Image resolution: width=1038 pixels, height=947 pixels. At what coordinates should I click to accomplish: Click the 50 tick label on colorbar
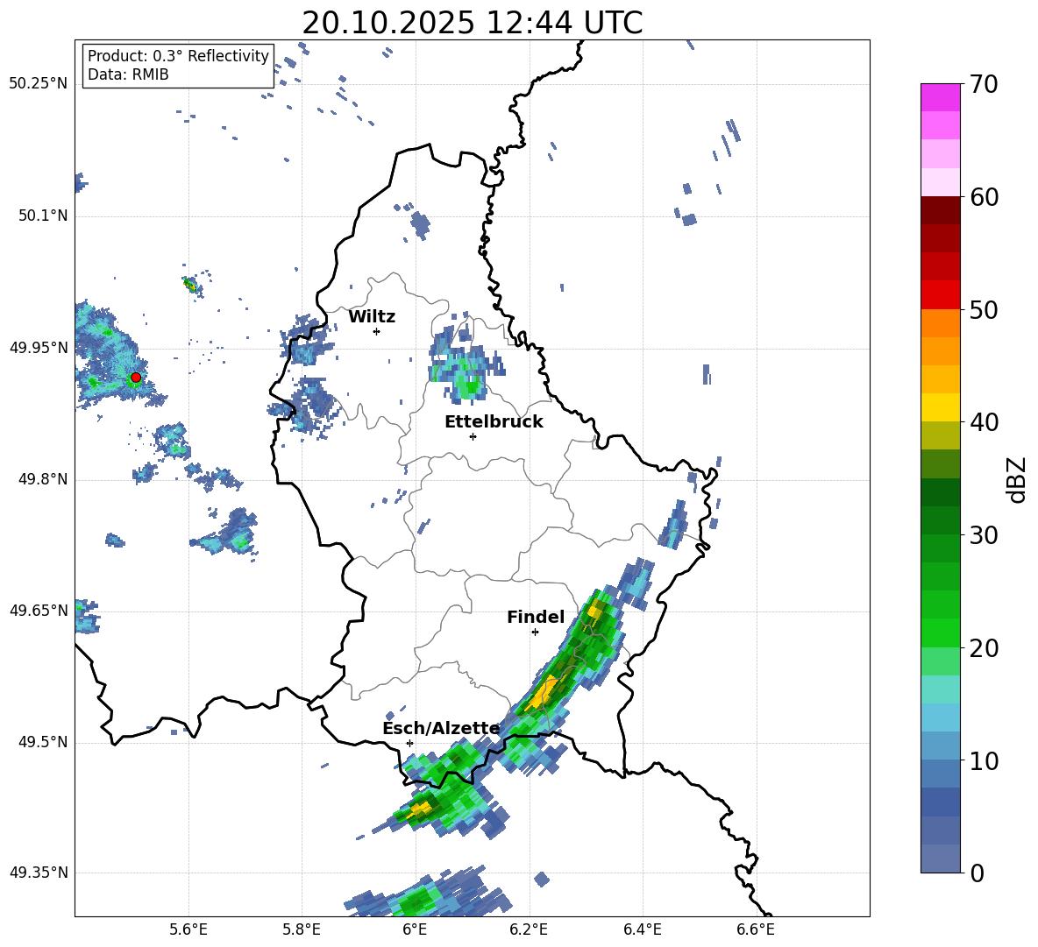point(983,309)
